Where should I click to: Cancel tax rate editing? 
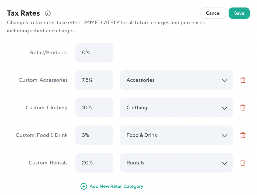[213, 13]
